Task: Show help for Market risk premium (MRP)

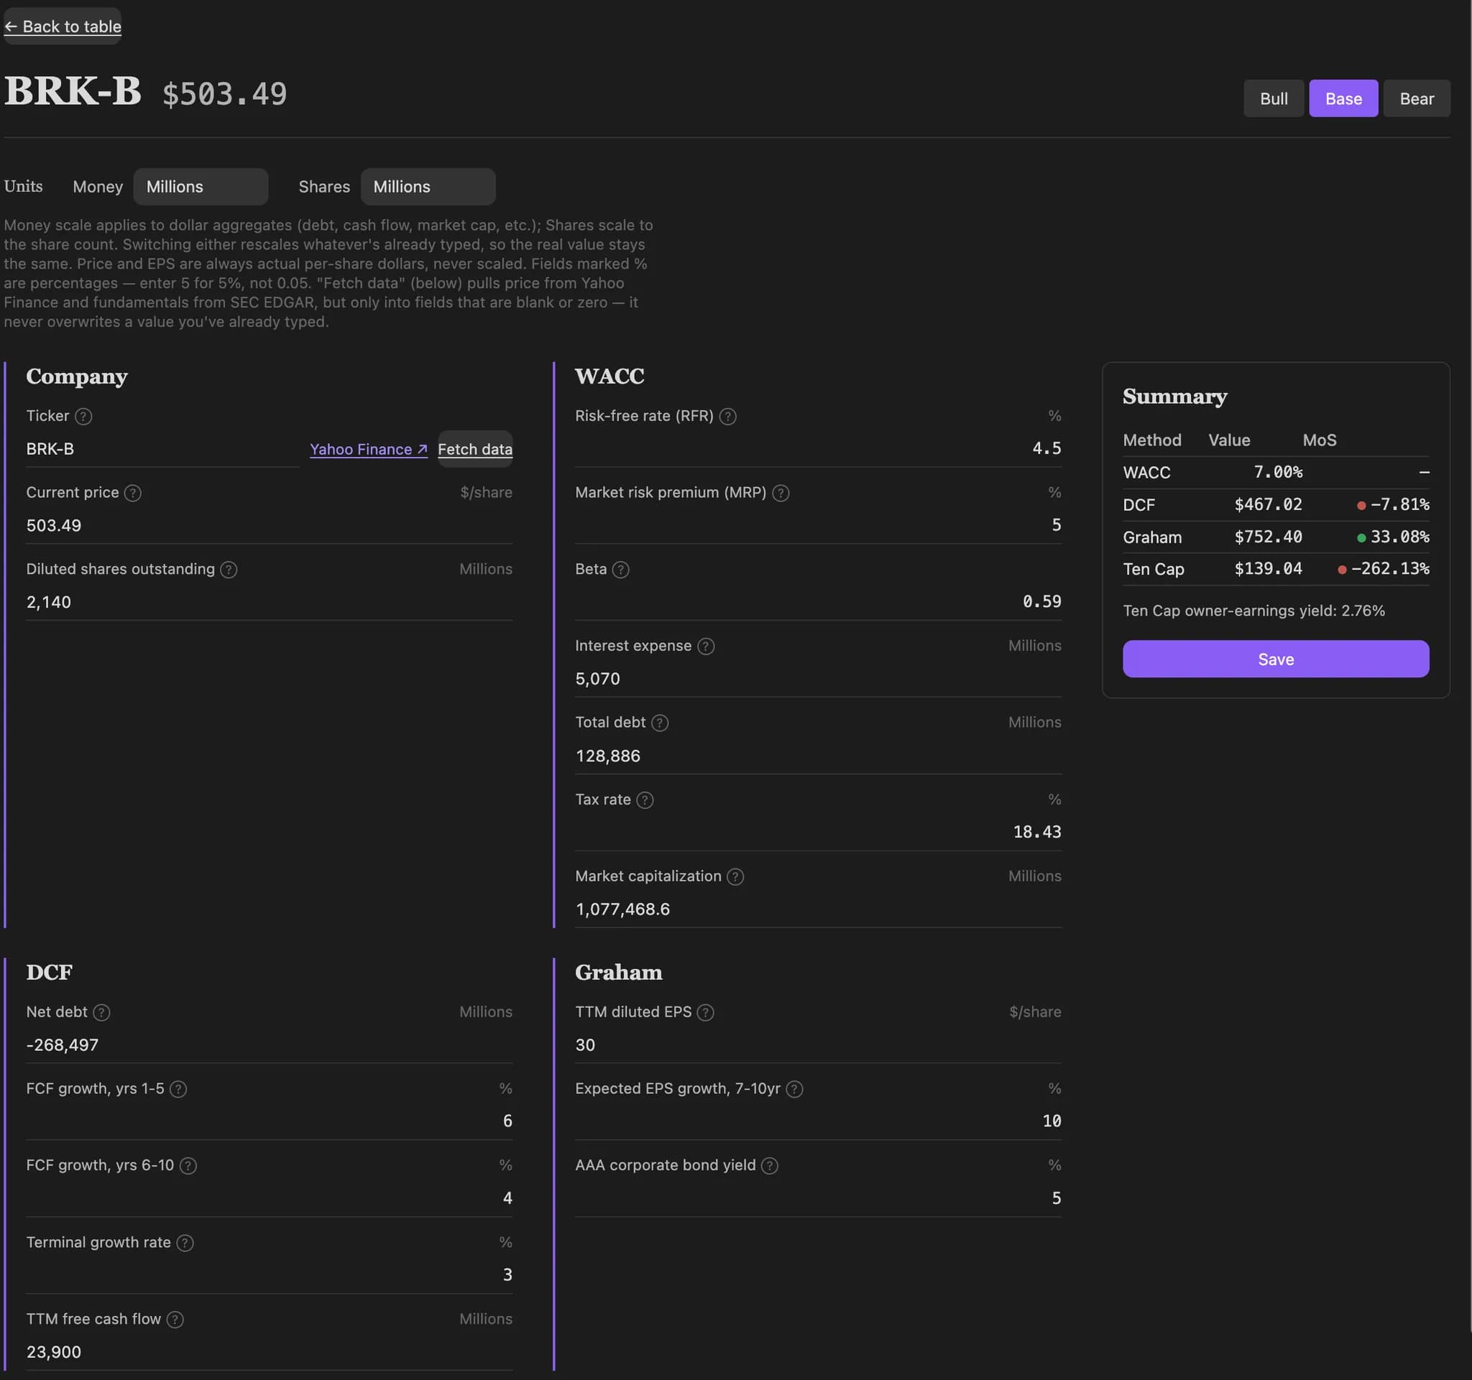Action: pos(781,493)
